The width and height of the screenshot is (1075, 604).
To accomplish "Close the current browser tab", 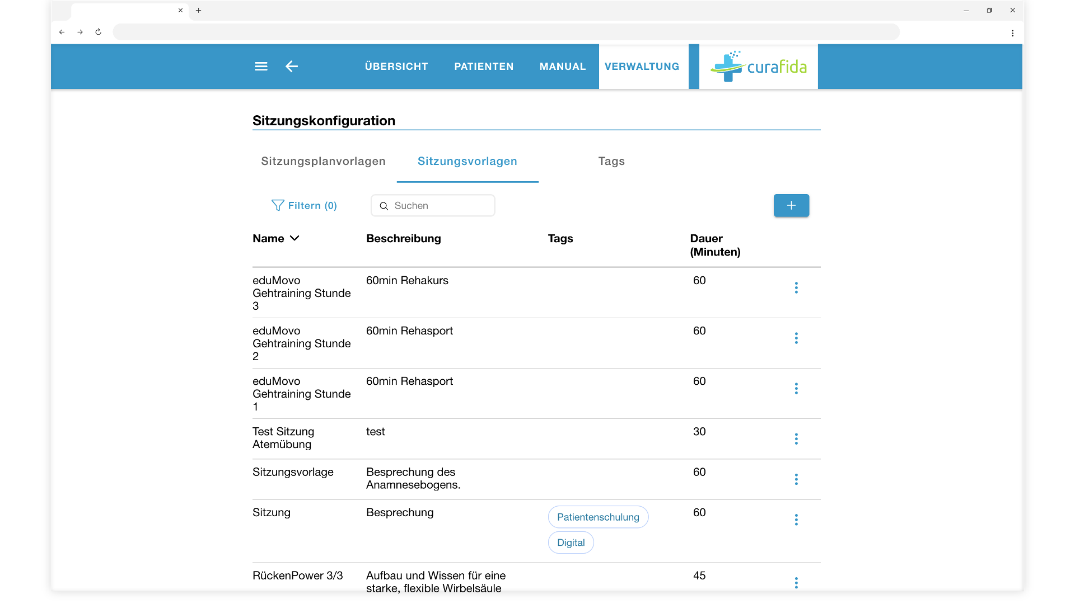I will coord(180,10).
